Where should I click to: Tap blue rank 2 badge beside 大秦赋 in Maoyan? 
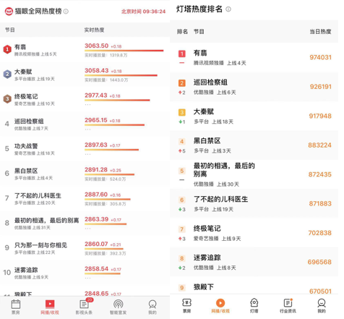(7, 75)
